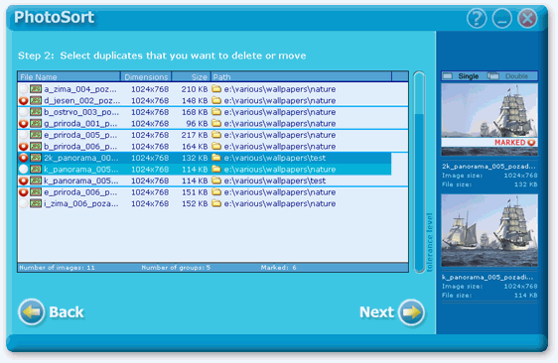558x363 pixels.
Task: Close the PhotoSort window
Action: point(527,18)
